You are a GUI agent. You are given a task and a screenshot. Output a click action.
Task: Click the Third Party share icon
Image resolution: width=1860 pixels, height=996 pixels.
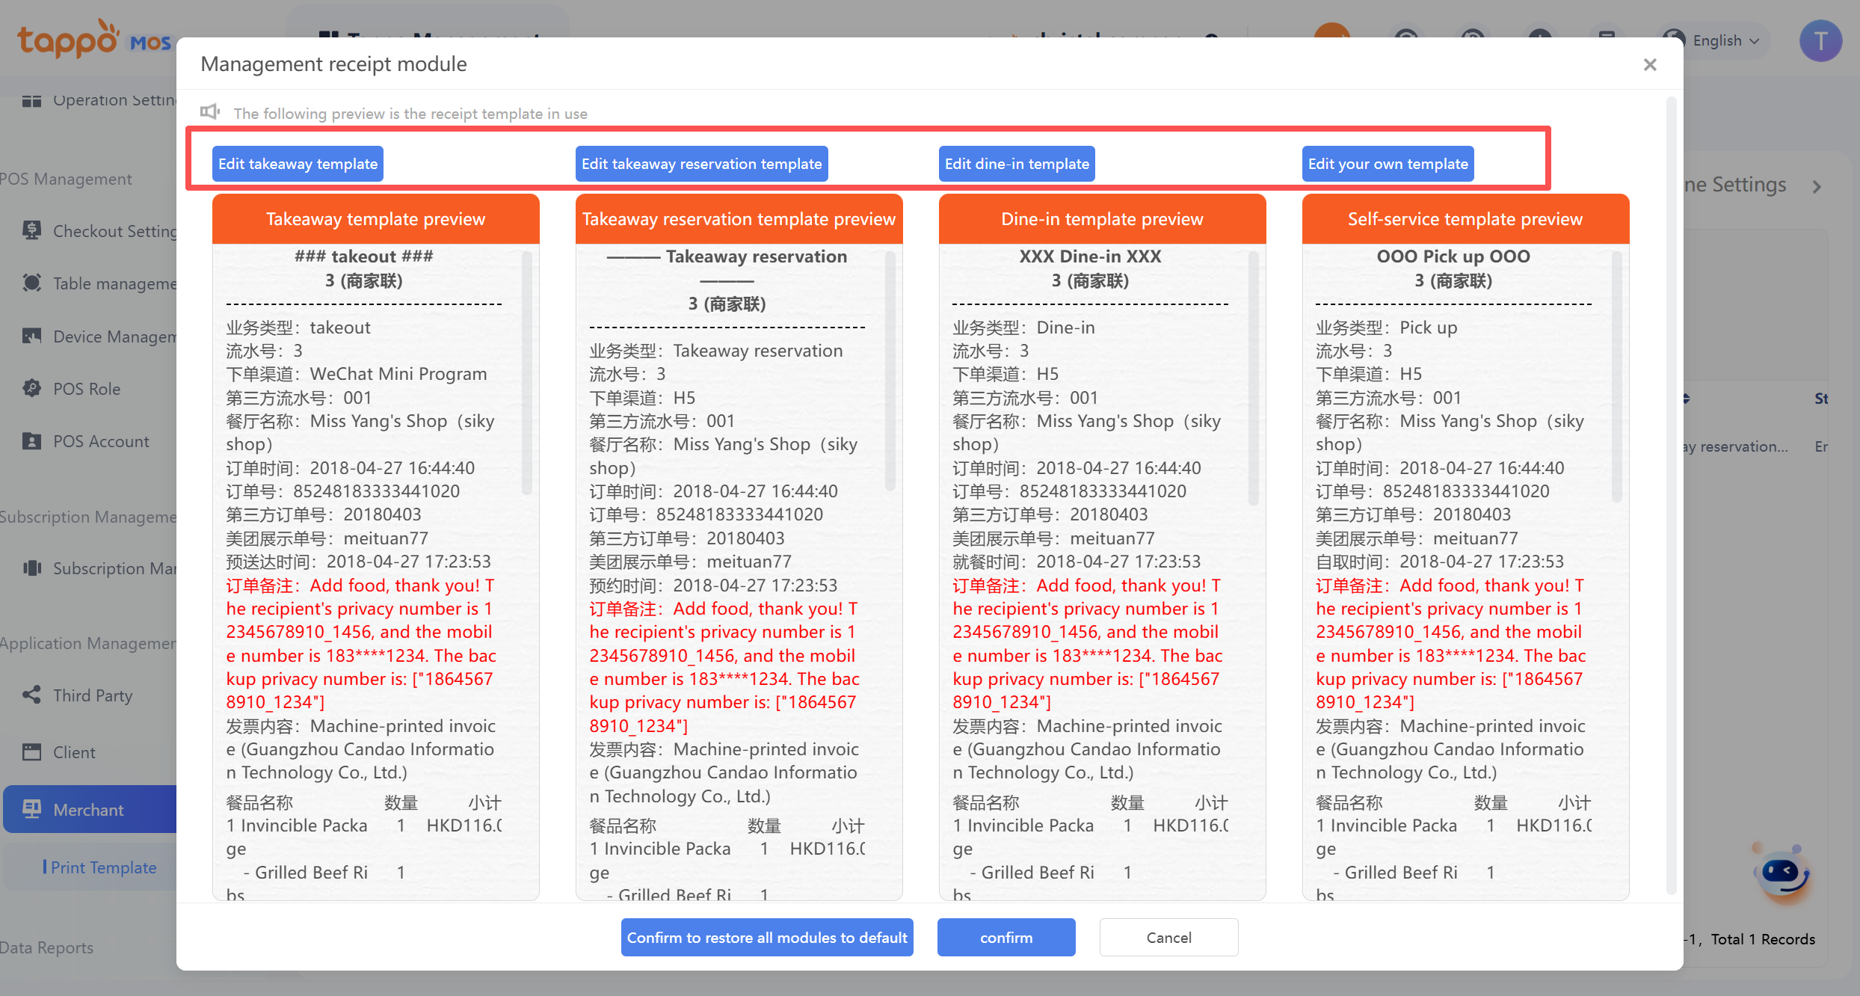(31, 695)
